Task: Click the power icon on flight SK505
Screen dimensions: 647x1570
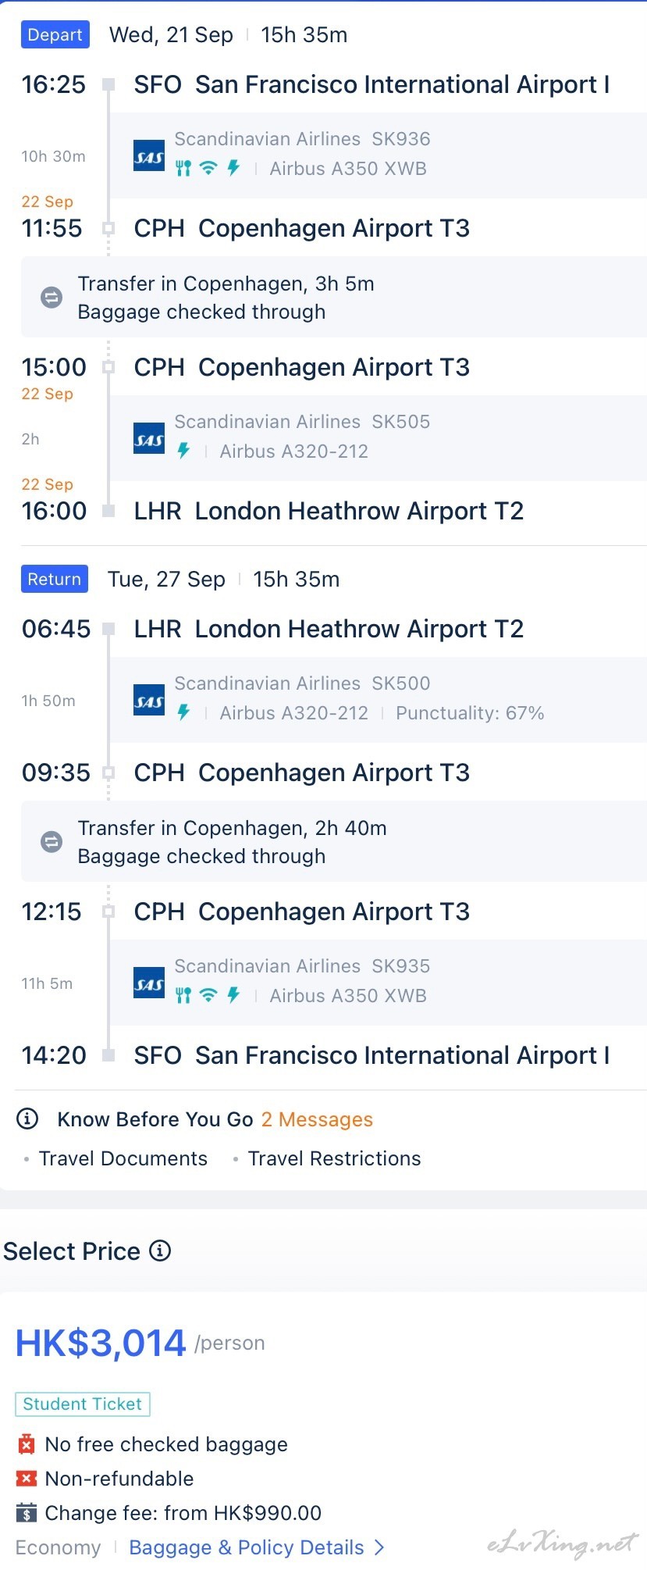Action: tap(183, 451)
